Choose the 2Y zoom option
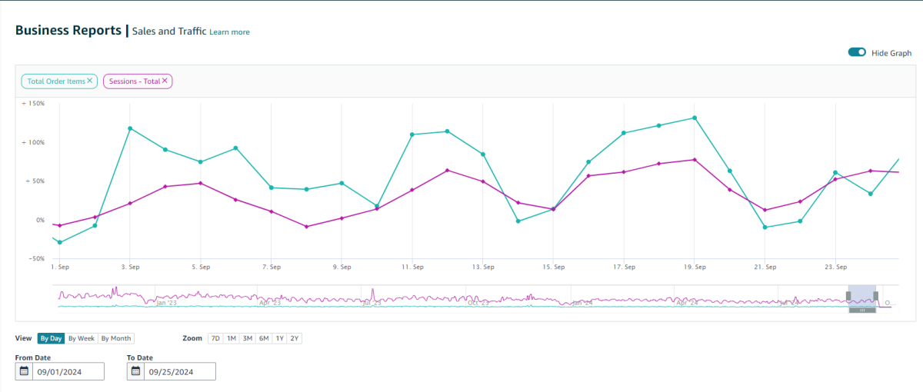The height and width of the screenshot is (392, 923). [x=295, y=338]
